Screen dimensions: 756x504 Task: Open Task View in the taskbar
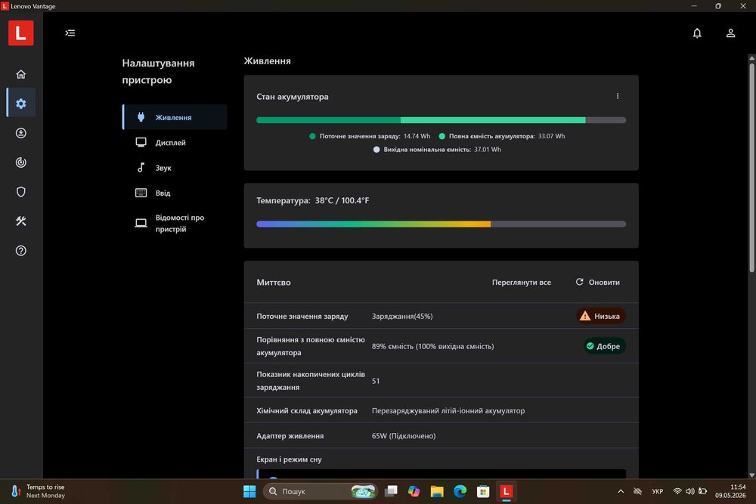tap(391, 491)
